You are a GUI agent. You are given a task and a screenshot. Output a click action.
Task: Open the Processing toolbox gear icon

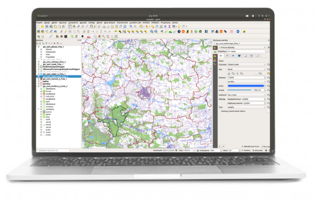tap(166, 27)
